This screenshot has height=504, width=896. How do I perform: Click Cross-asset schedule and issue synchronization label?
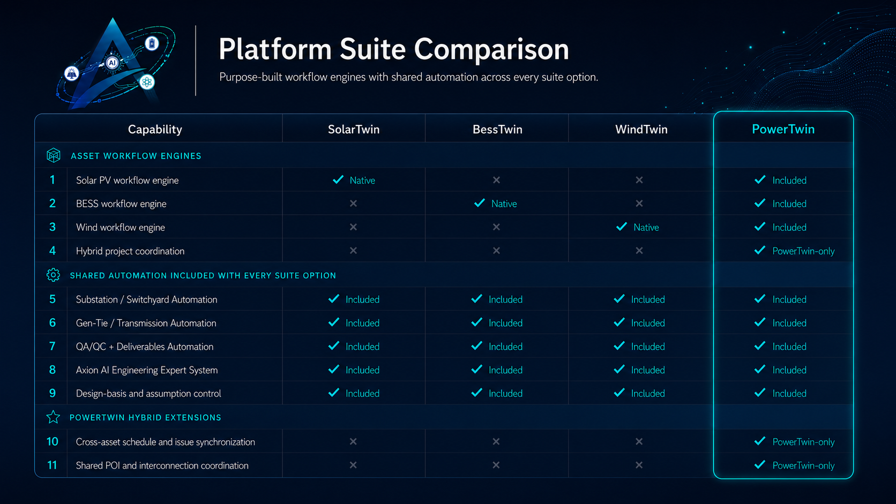tap(166, 442)
